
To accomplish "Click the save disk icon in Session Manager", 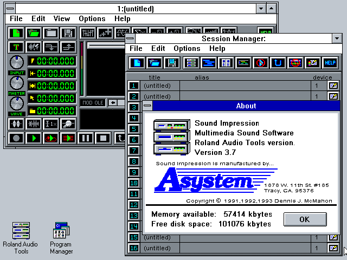I will click(172, 63).
